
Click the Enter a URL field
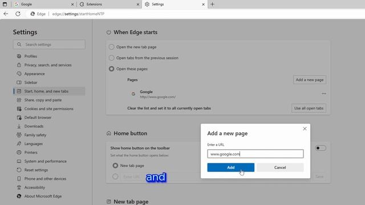point(255,154)
